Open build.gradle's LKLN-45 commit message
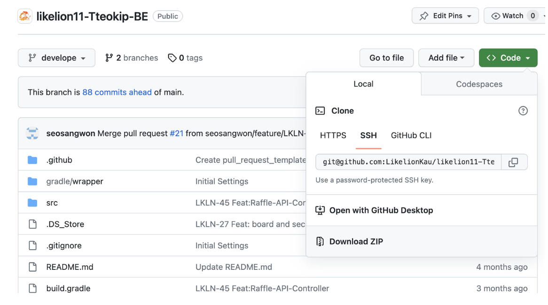Image resolution: width=548 pixels, height=305 pixels. [262, 288]
